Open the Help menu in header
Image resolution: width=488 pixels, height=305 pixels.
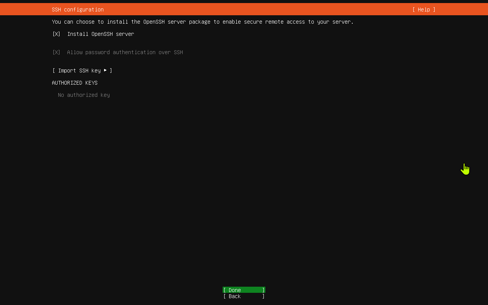424,10
